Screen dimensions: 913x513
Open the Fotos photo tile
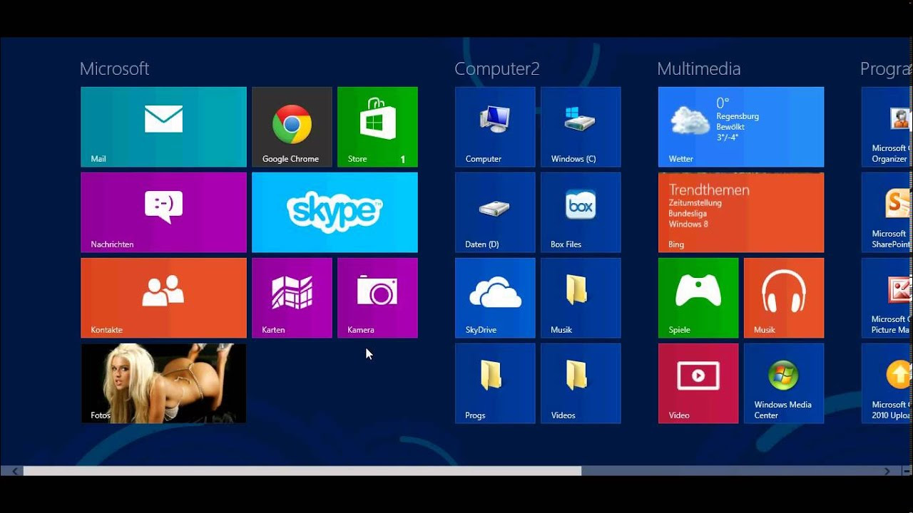click(x=163, y=383)
